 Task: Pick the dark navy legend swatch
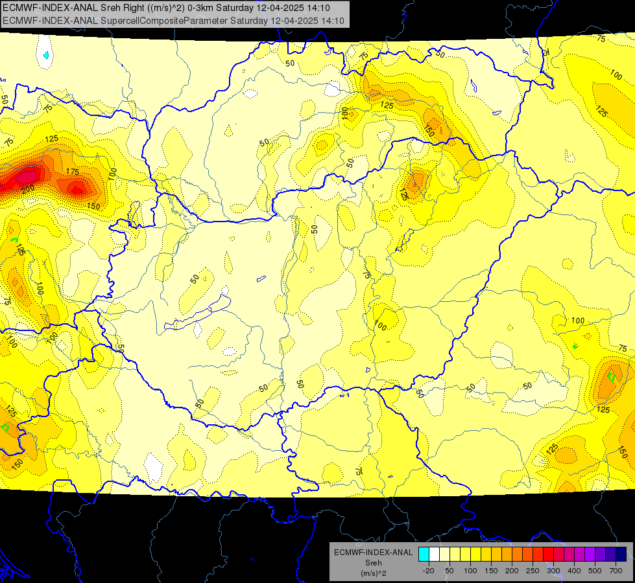[621, 554]
